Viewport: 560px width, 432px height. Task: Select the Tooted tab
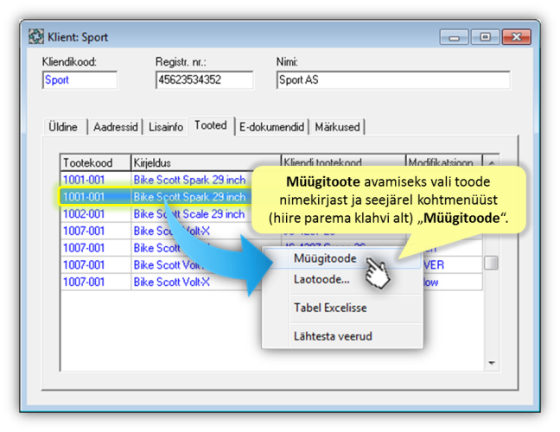pos(211,125)
